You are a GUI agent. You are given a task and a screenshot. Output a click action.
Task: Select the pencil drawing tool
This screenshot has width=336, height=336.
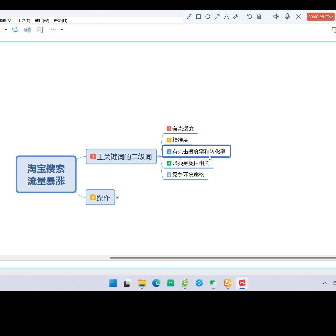(189, 16)
